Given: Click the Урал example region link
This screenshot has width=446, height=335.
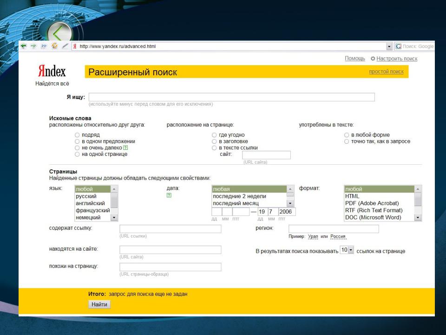Looking at the screenshot, I should [313, 236].
